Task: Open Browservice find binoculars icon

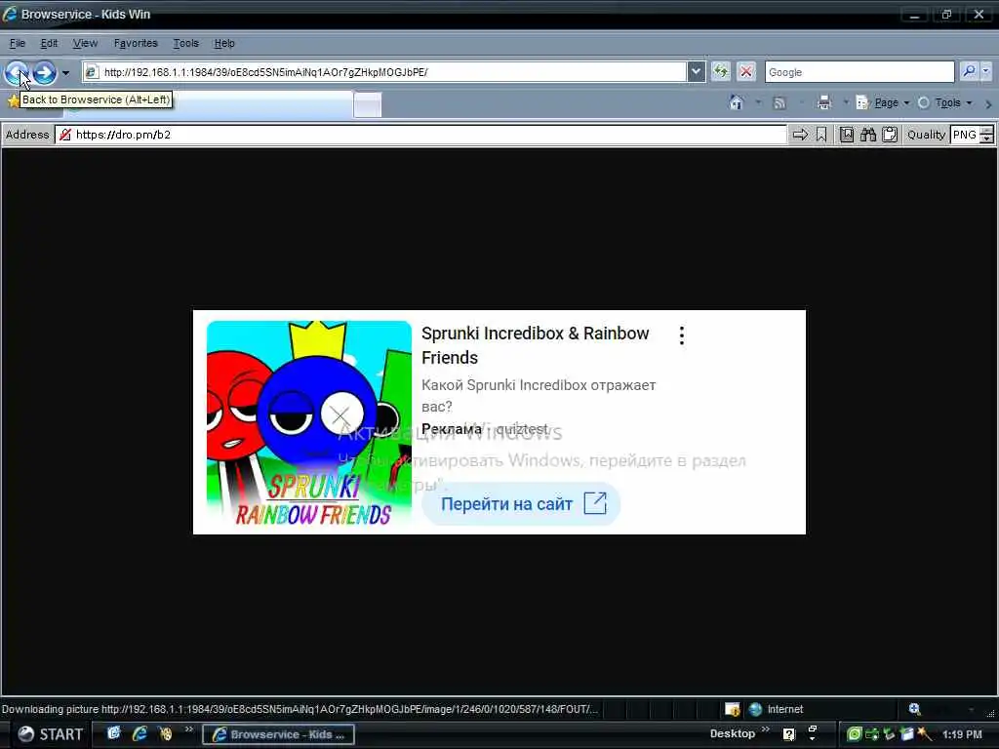Action: (x=867, y=135)
